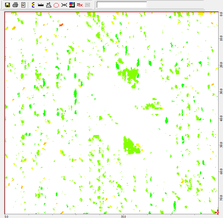Click the Print icon in toolbar
Viewport: 223px width, 218px height.
15,5
